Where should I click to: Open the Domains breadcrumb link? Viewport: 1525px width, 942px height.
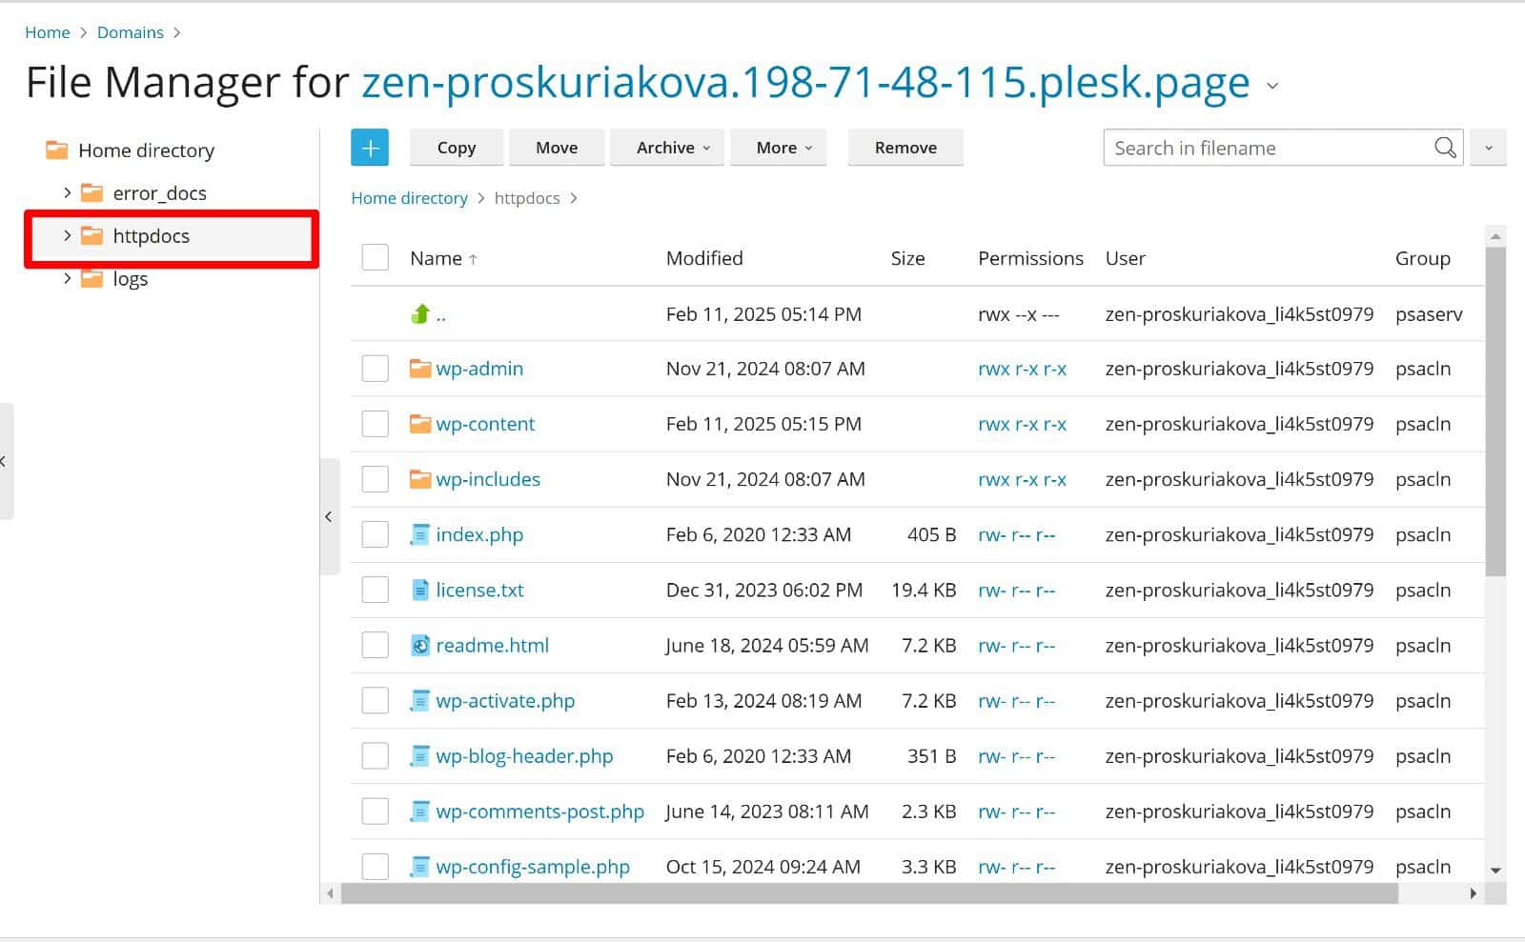pyautogui.click(x=130, y=32)
